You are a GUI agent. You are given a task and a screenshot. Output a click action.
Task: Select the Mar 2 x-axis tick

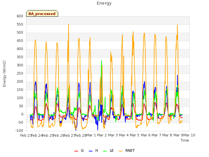point(102,135)
